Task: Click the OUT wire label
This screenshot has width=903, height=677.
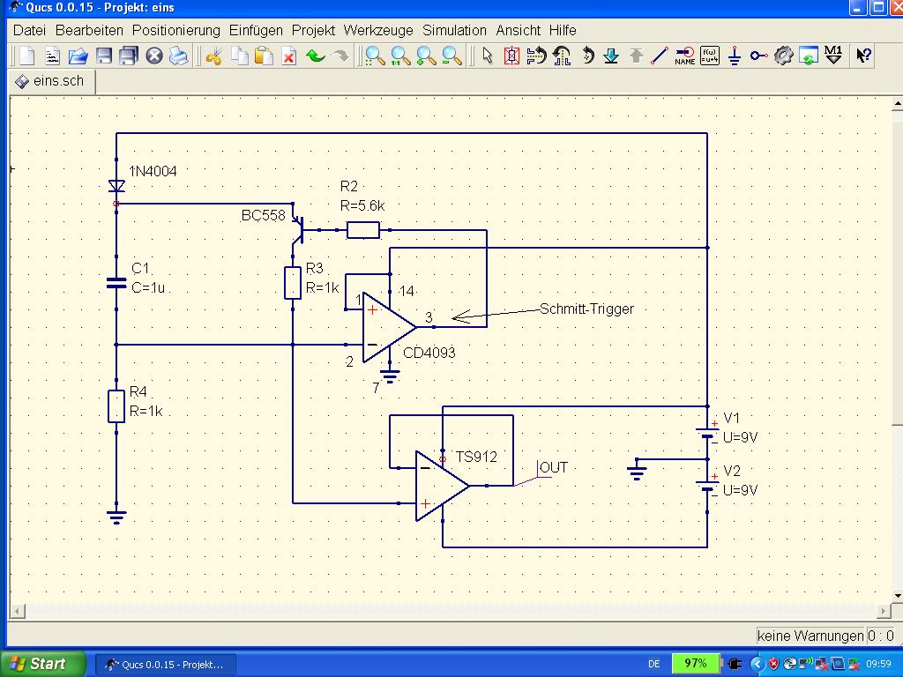Action: (554, 467)
